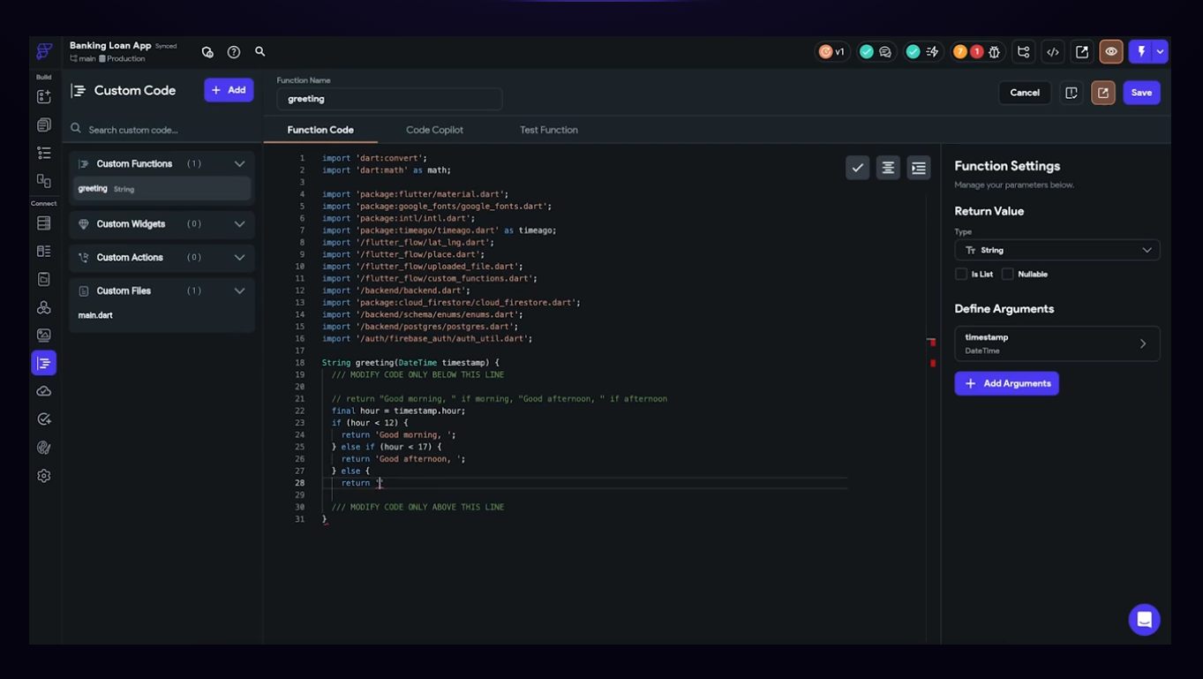This screenshot has width=1203, height=679.
Task: Open the comments status pill
Action: (x=876, y=52)
